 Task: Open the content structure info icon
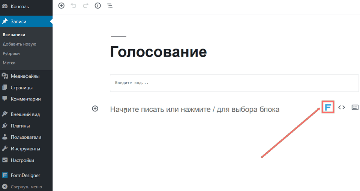pos(98,6)
